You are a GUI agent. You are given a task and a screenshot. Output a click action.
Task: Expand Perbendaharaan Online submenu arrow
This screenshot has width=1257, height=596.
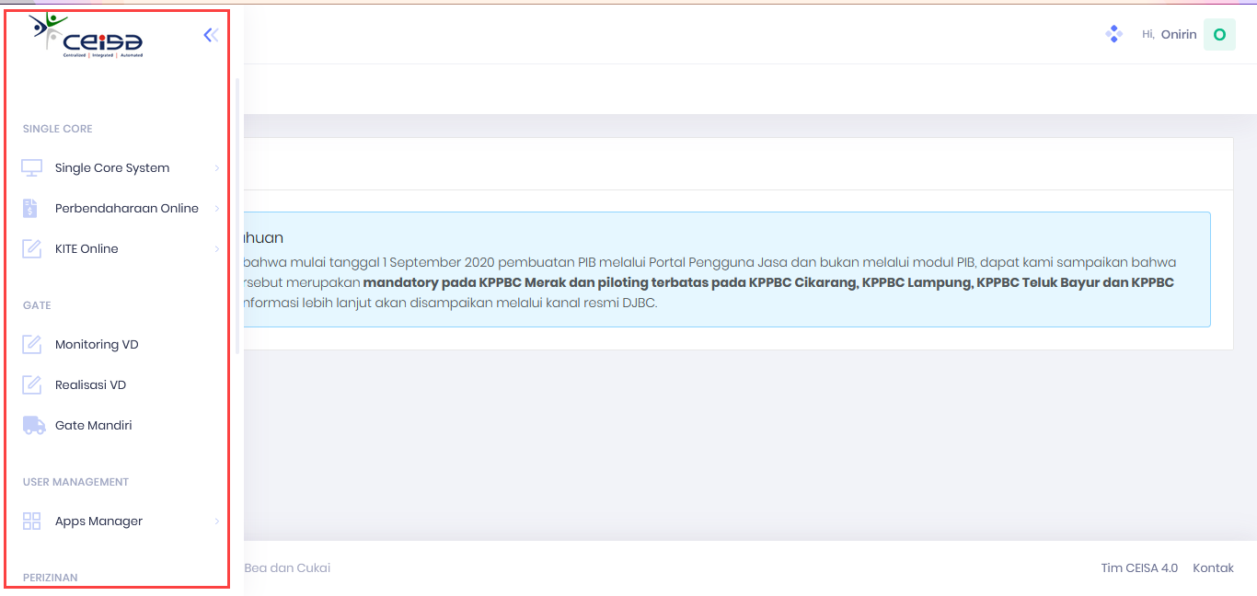click(217, 209)
